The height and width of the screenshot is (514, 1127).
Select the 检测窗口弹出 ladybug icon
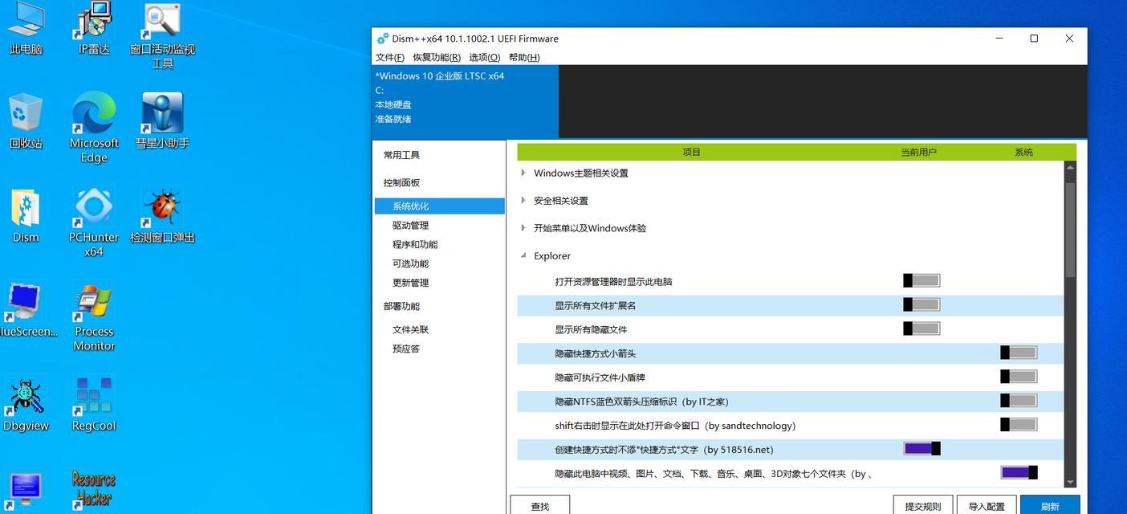[163, 217]
